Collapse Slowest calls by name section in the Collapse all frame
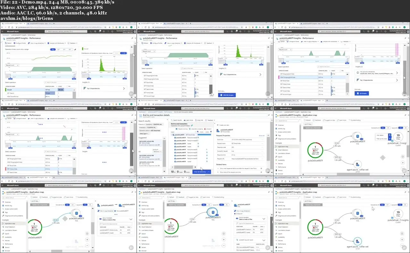This screenshot has height=253, width=410. pos(264,240)
